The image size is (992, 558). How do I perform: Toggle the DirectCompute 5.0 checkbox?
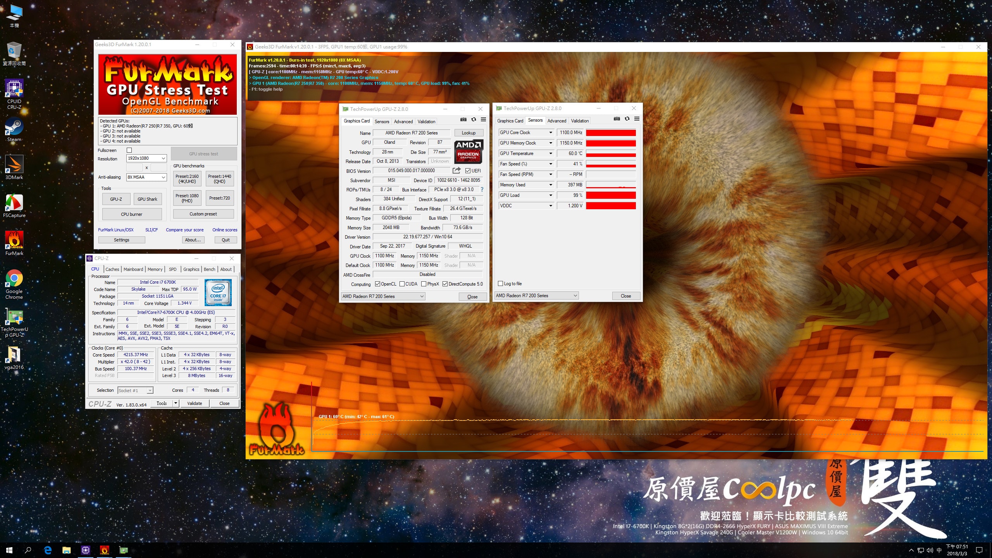[445, 284]
